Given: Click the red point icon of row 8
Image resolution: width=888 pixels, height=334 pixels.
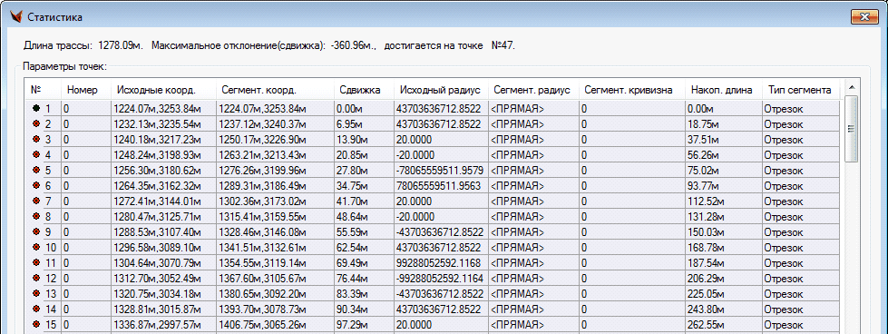Looking at the screenshot, I should pos(36,216).
